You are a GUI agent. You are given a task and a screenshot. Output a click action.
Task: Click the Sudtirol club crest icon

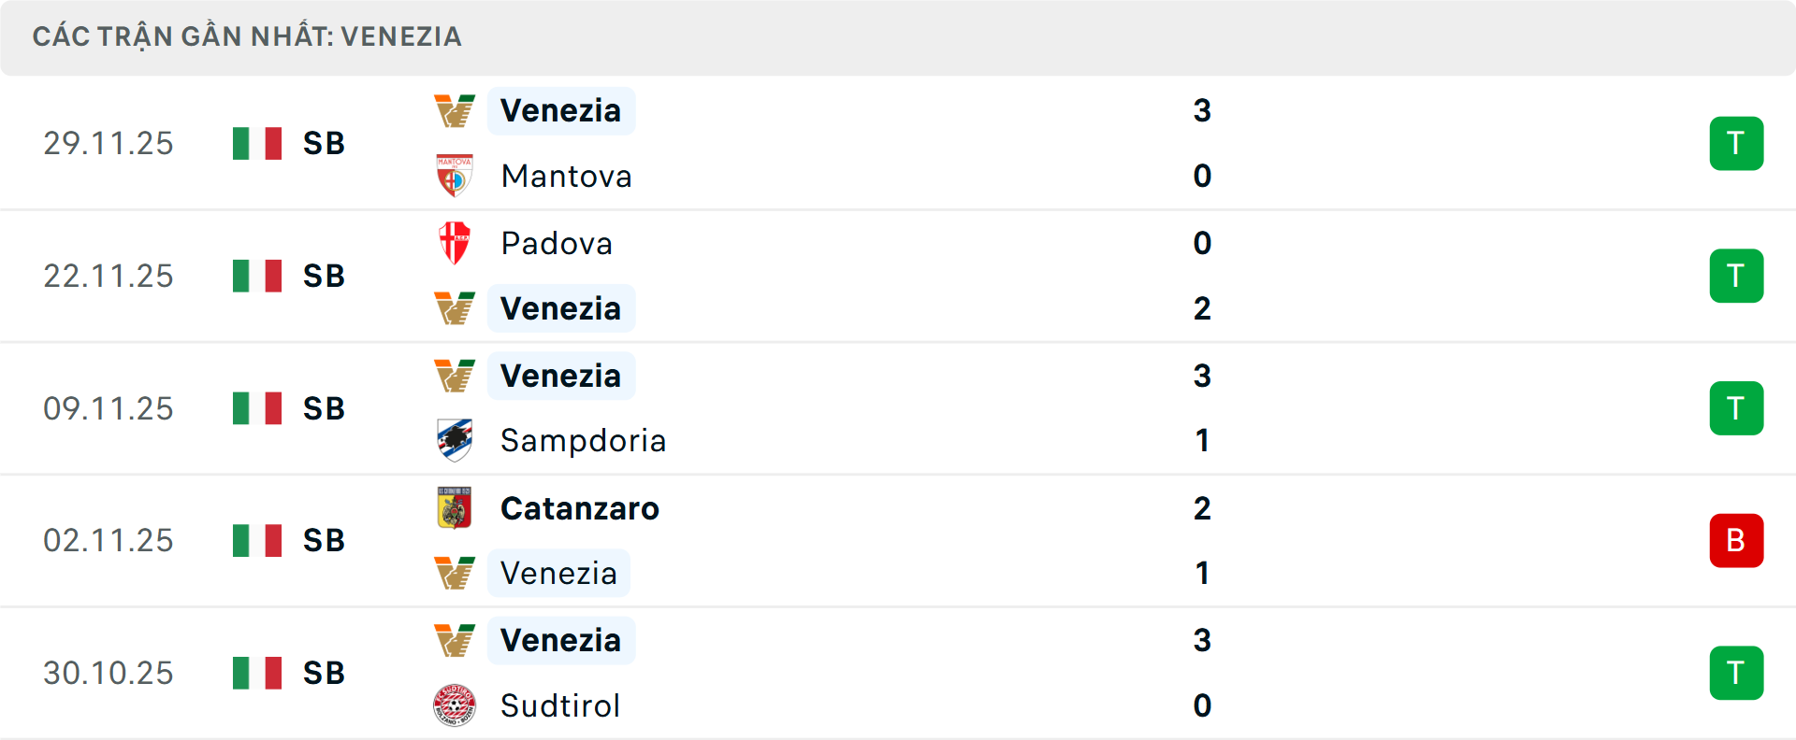click(x=455, y=705)
